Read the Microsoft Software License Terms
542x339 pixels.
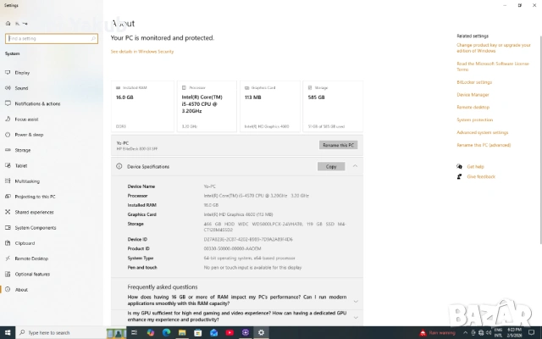[493, 66]
